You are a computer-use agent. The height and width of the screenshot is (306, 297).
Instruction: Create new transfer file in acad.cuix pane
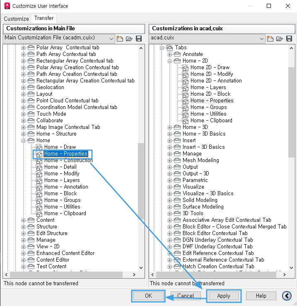click(x=270, y=39)
